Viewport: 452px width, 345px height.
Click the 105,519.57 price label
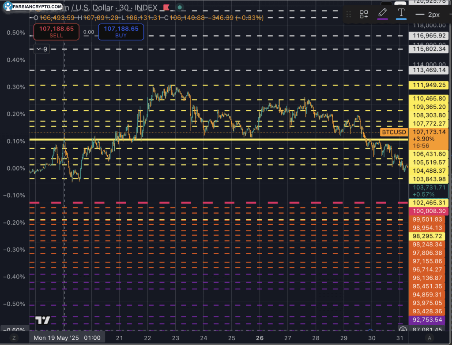point(429,163)
